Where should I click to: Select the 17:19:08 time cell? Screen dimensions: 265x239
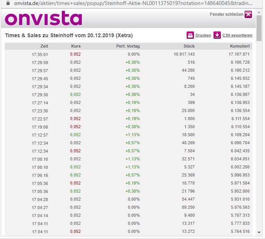pyautogui.click(x=40, y=127)
